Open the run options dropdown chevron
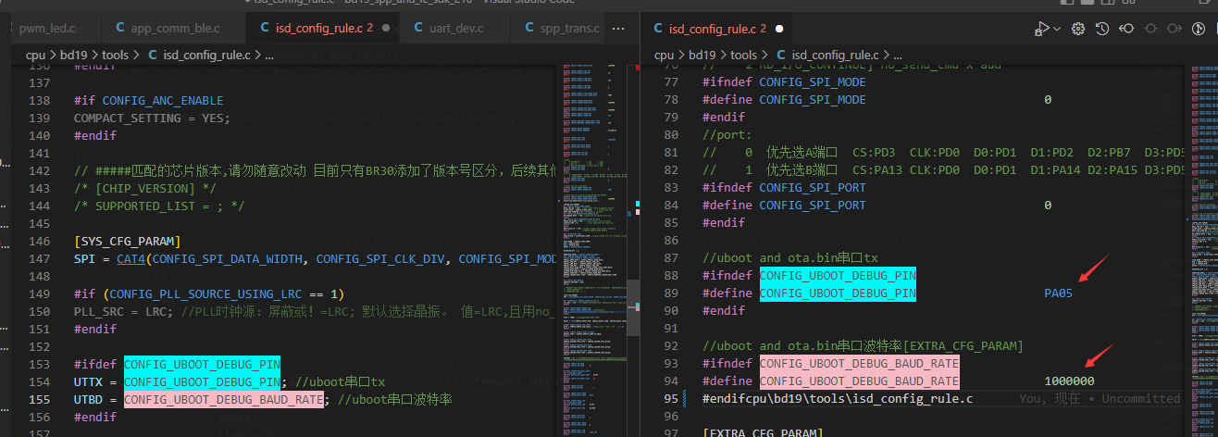 (x=1057, y=29)
